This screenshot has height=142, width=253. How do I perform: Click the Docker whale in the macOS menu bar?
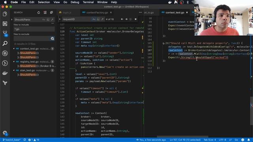tap(170, 2)
